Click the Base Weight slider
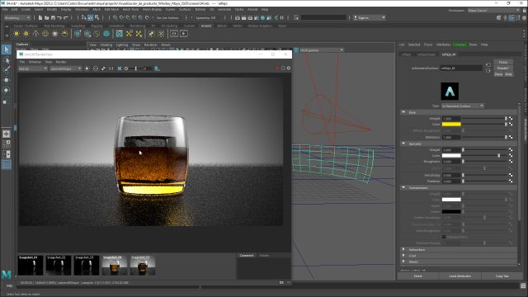The height and width of the screenshot is (297, 528). [484, 119]
